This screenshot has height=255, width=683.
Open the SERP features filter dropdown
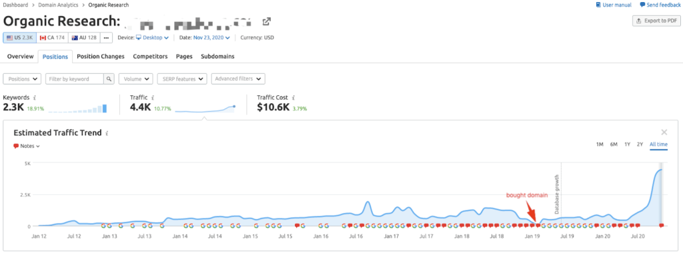point(181,79)
